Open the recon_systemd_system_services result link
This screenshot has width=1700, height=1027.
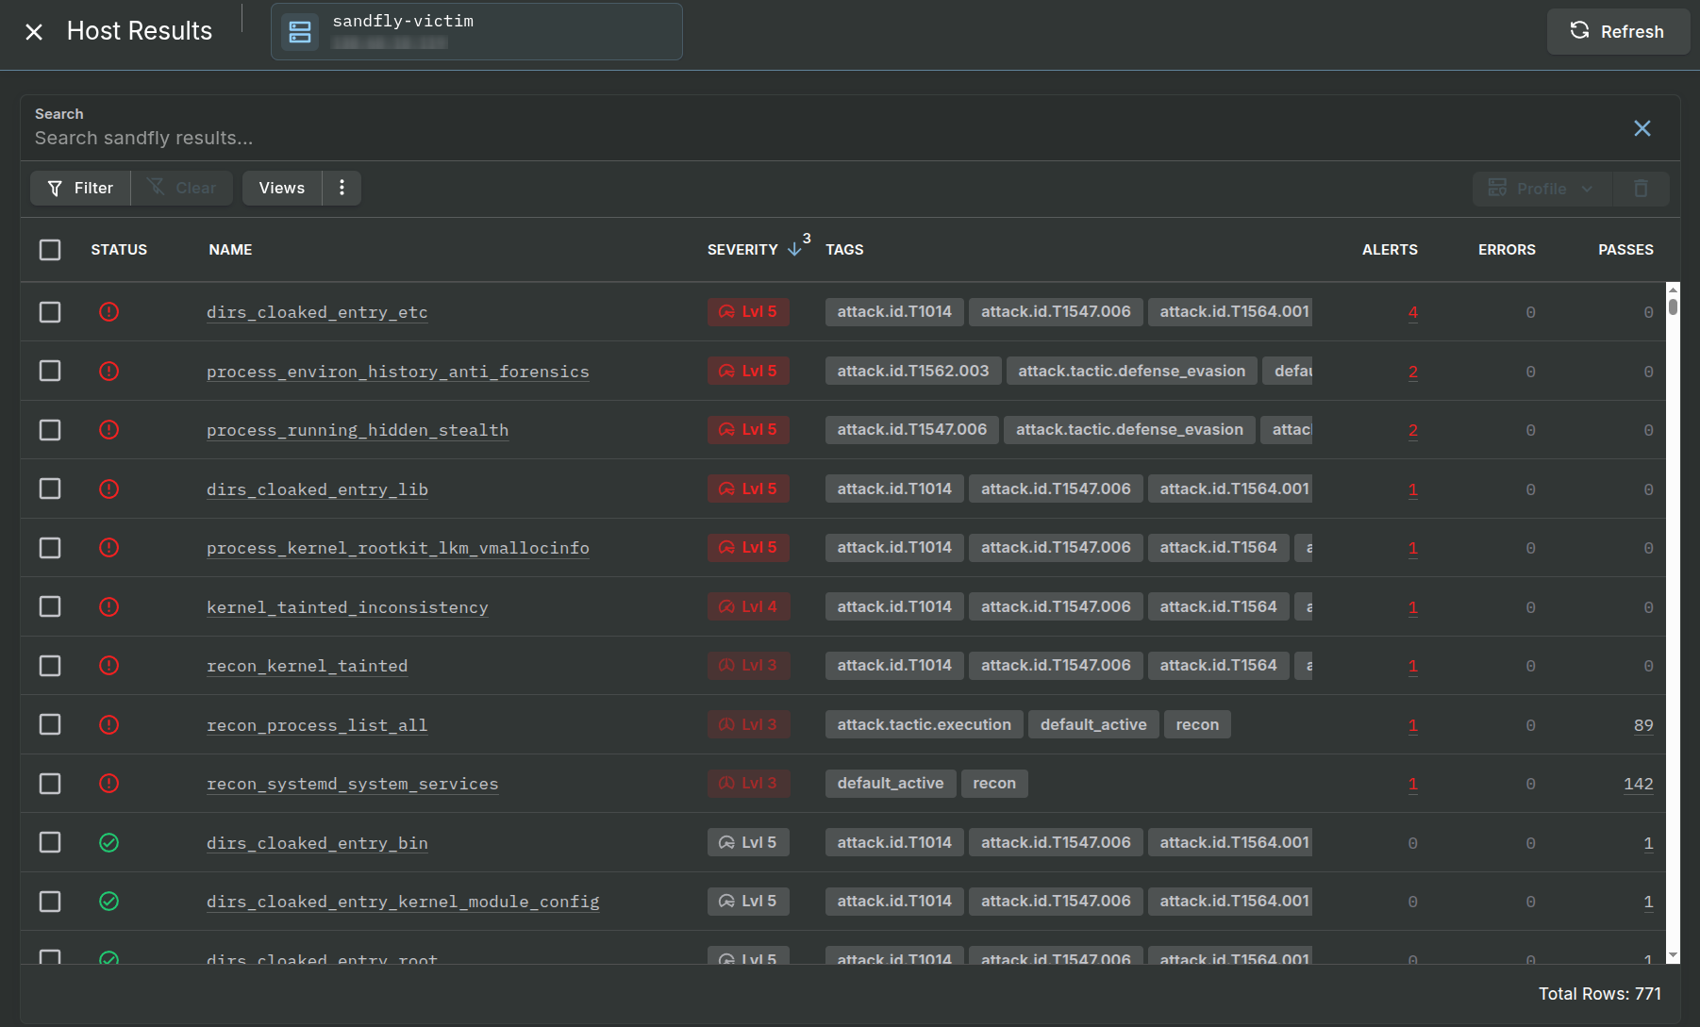353,784
